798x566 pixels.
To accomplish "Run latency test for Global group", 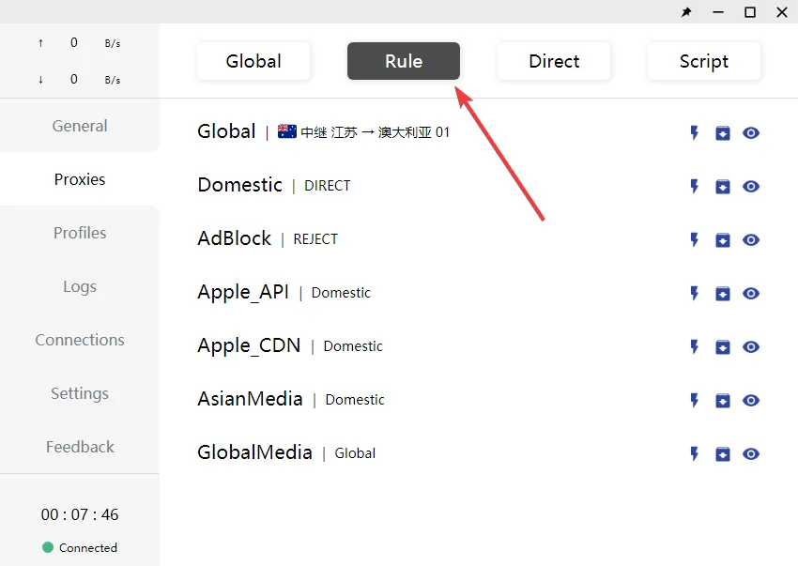I will 695,133.
